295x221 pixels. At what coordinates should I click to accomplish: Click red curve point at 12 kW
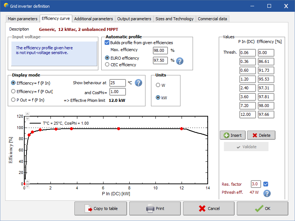pos(182,129)
